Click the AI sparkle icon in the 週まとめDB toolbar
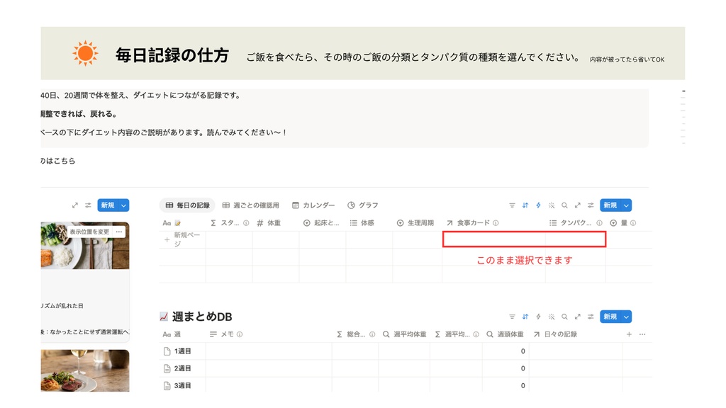The image size is (726, 408). 552,317
